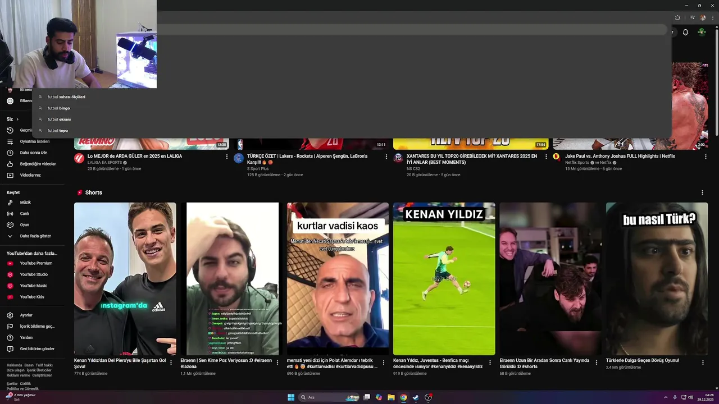Image resolution: width=719 pixels, height=404 pixels.
Task: Open options for Juventus - Benfica short
Action: click(490, 362)
